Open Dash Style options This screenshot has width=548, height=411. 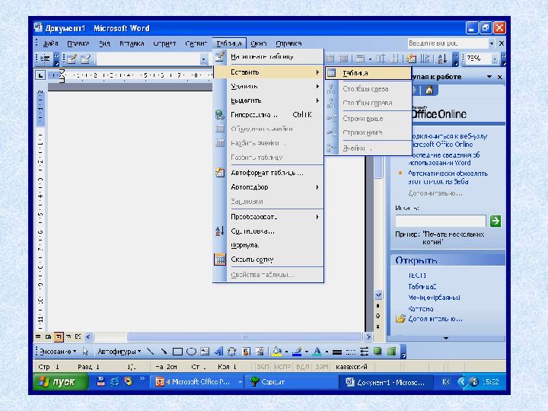pyautogui.click(x=351, y=352)
